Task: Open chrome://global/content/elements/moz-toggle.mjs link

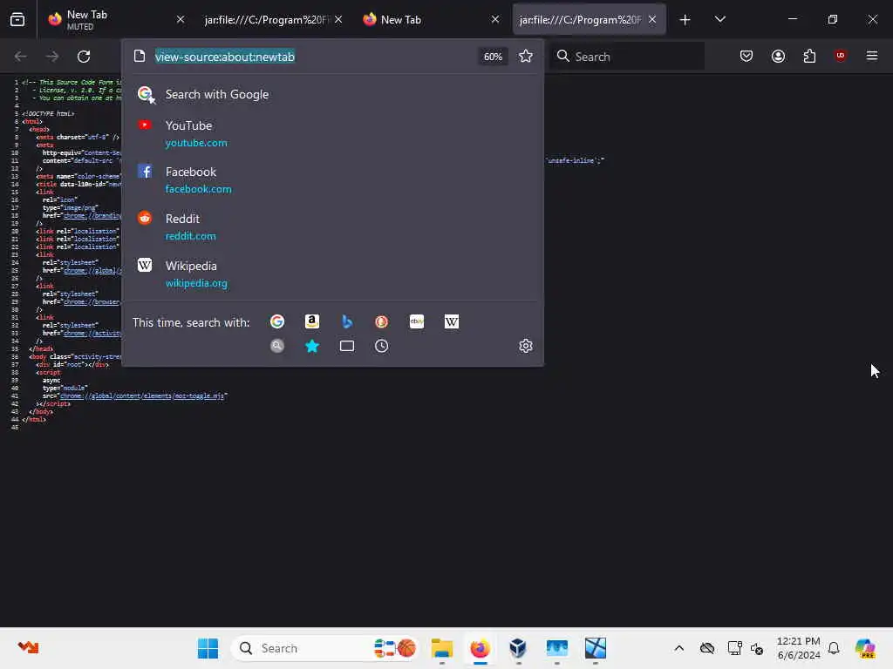Action: coord(142,396)
